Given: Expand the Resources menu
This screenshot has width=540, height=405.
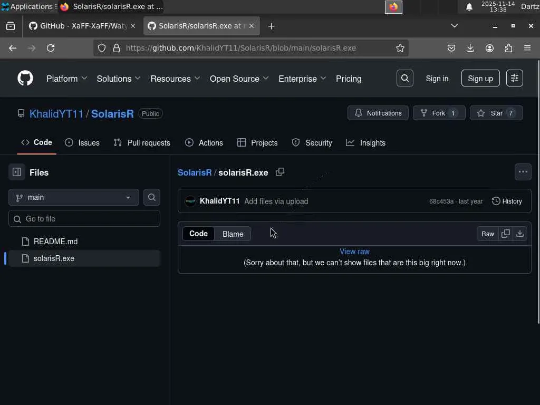Looking at the screenshot, I should tap(175, 79).
